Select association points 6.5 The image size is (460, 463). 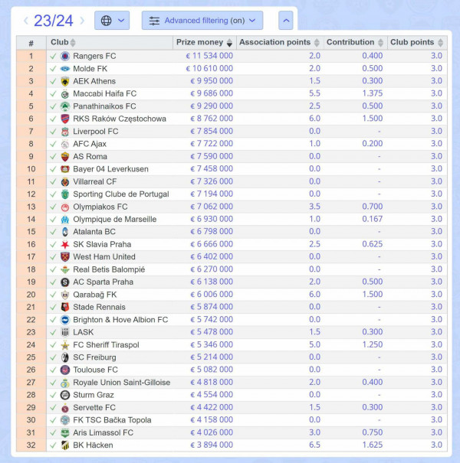coord(314,445)
